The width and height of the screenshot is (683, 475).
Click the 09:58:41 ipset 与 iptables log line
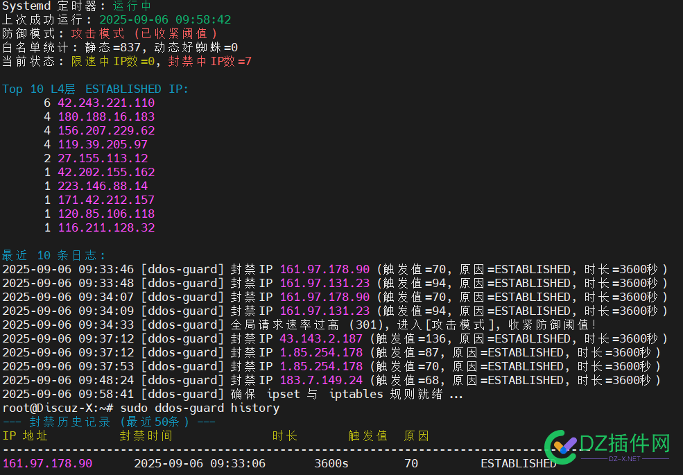click(232, 395)
